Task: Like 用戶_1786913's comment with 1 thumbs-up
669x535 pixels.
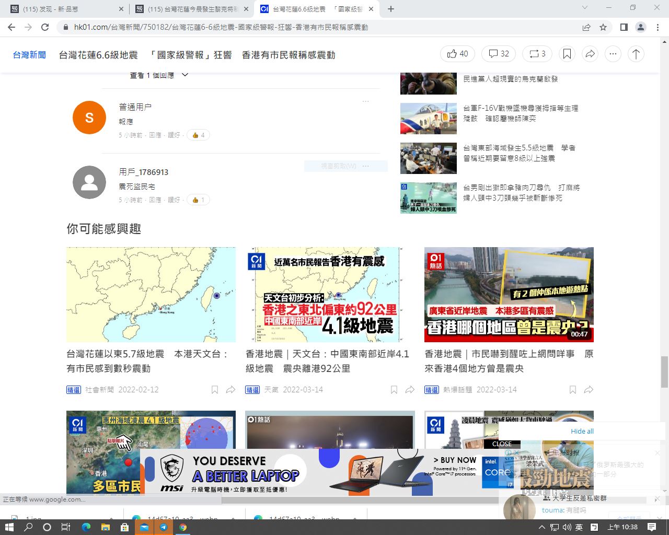Action: [198, 200]
